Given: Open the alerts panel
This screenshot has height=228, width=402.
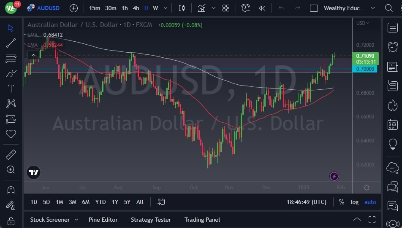Looking at the screenshot, I should coord(393,47).
